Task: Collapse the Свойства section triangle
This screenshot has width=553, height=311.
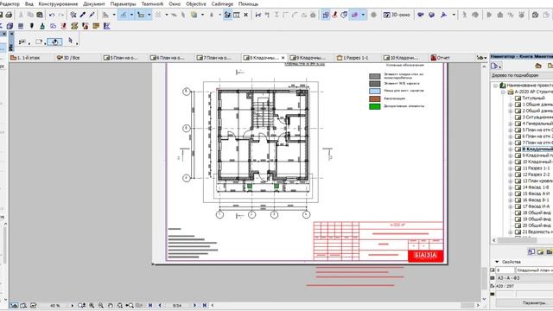Action: click(497, 262)
